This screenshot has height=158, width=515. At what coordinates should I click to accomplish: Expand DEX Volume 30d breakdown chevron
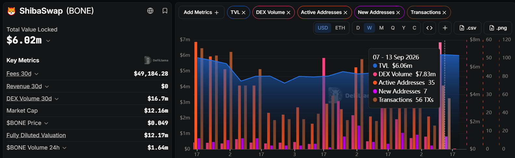tap(57, 99)
